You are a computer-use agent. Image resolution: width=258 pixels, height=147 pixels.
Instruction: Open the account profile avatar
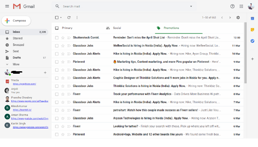[251, 6]
